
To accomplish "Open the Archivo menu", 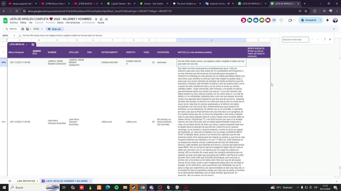I will pyautogui.click(x=14, y=23).
